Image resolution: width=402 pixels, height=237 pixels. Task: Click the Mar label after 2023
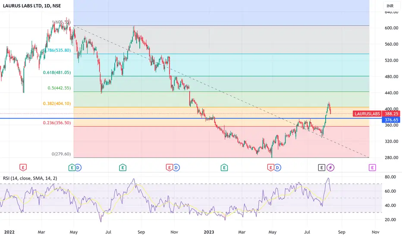pos(242,232)
